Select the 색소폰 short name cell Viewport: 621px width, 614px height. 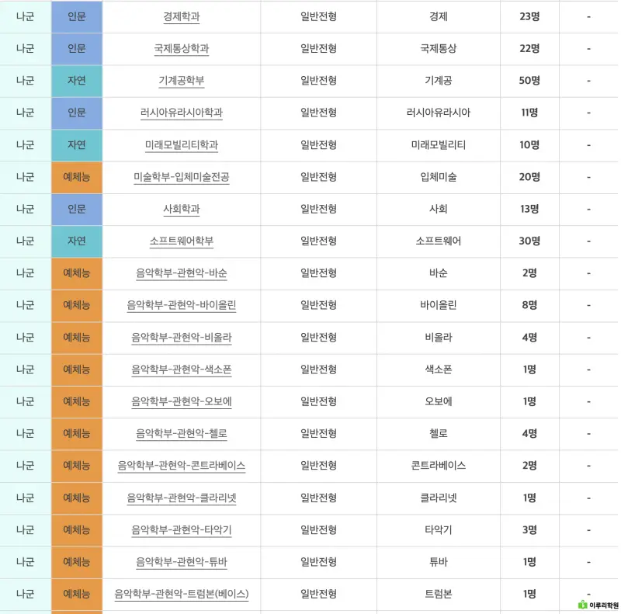tap(439, 369)
